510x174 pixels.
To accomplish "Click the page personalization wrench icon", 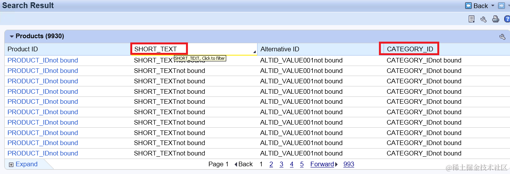I will coord(483,19).
